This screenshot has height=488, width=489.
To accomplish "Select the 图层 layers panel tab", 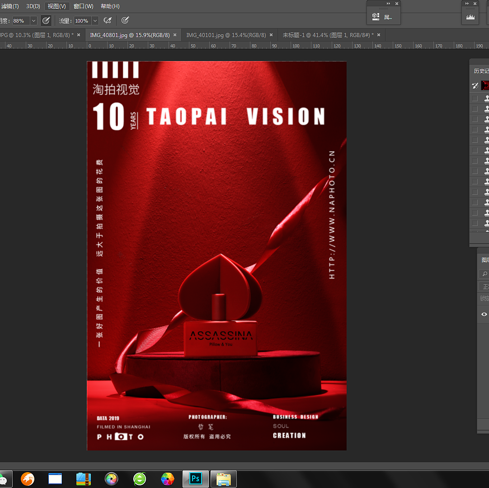I will pos(485,260).
